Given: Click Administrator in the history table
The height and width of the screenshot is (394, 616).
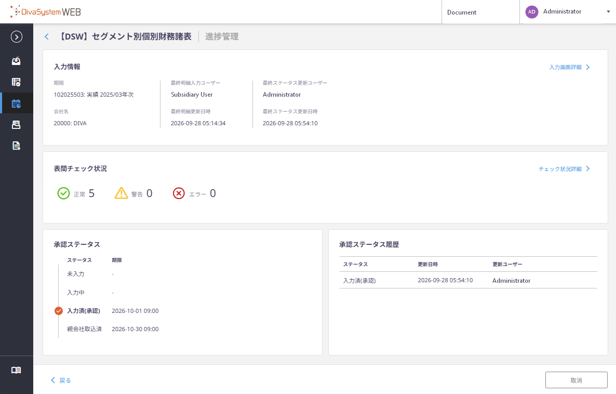Looking at the screenshot, I should [512, 281].
